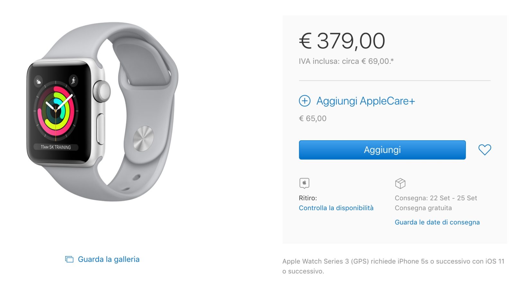Click the plus circle icon beside AppleCare+

click(x=305, y=101)
